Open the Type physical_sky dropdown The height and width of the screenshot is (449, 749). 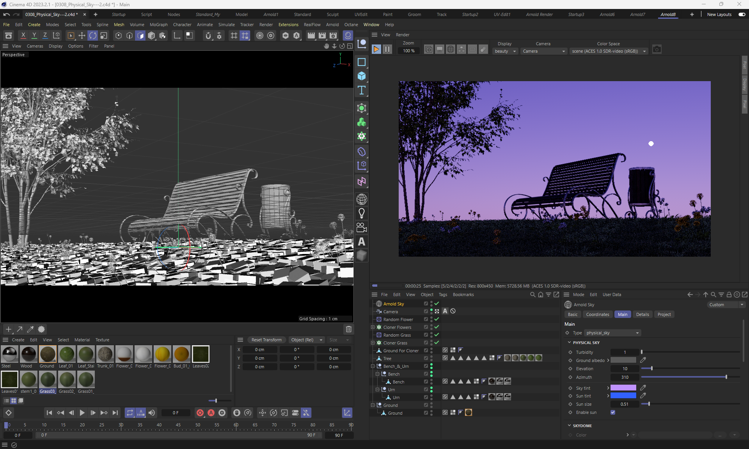pyautogui.click(x=612, y=333)
